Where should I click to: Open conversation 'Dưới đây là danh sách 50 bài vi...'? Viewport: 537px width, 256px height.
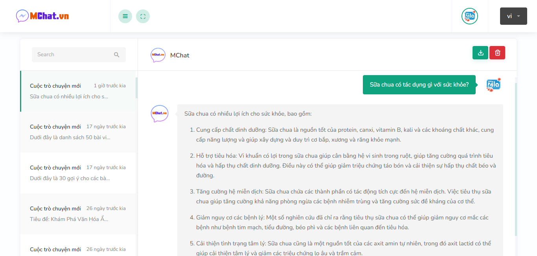(x=78, y=132)
